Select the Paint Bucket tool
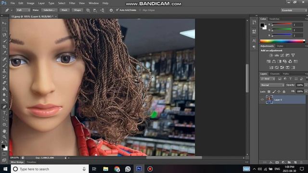Image resolution: width=308 pixels, height=173 pixels. pyautogui.click(x=4, y=88)
